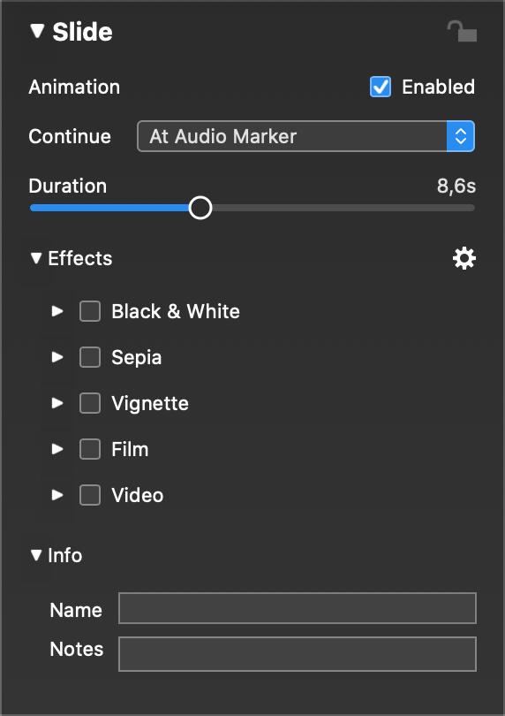505x716 pixels.
Task: Collapse the Slide section triangle
Action: (x=37, y=31)
